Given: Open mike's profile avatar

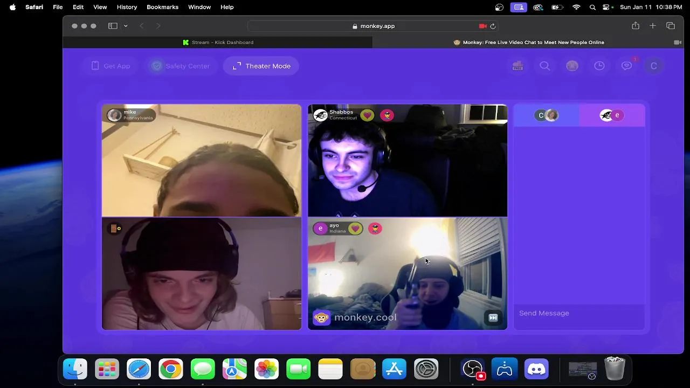Looking at the screenshot, I should click(x=114, y=115).
